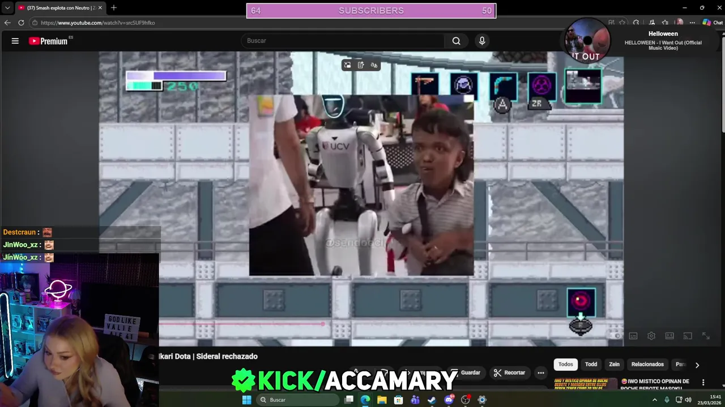The width and height of the screenshot is (725, 407).
Task: Open Microsoft Edge from the taskbar
Action: [365, 400]
